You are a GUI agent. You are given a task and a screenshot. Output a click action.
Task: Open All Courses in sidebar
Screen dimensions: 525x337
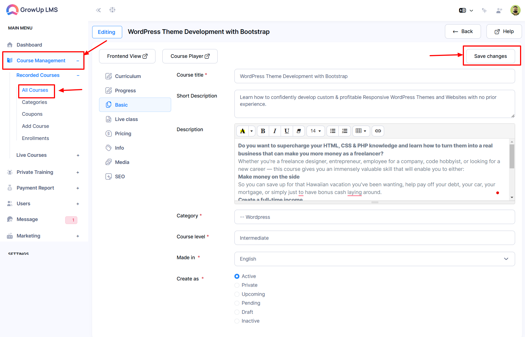pos(35,90)
